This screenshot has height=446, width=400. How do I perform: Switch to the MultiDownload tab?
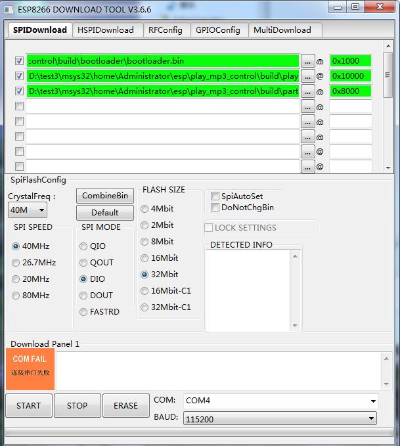point(285,30)
